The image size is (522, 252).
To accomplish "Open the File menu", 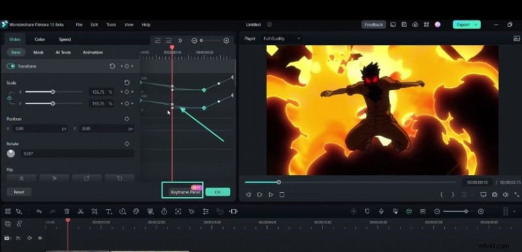I will (79, 25).
